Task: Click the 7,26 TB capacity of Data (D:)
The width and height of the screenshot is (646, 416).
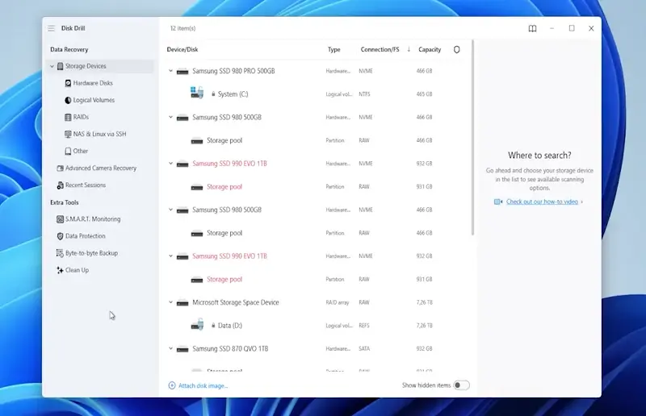Action: coord(425,326)
